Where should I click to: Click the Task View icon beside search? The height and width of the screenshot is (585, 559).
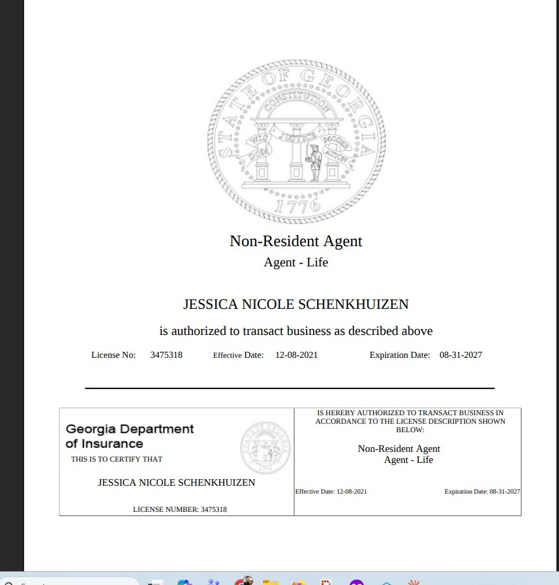coord(155,582)
